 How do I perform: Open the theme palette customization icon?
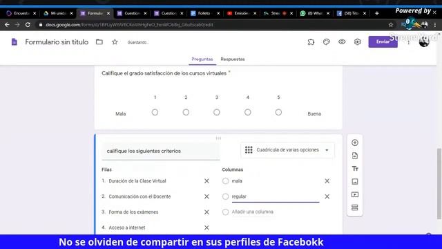pyautogui.click(x=326, y=42)
